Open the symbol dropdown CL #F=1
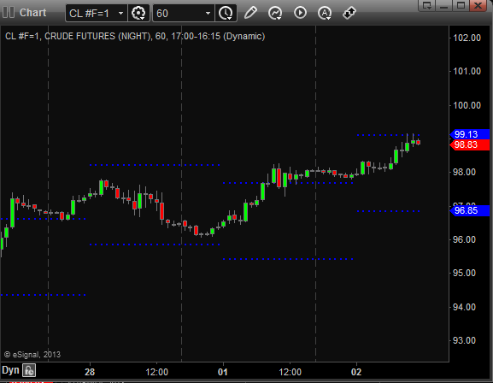 coord(97,13)
